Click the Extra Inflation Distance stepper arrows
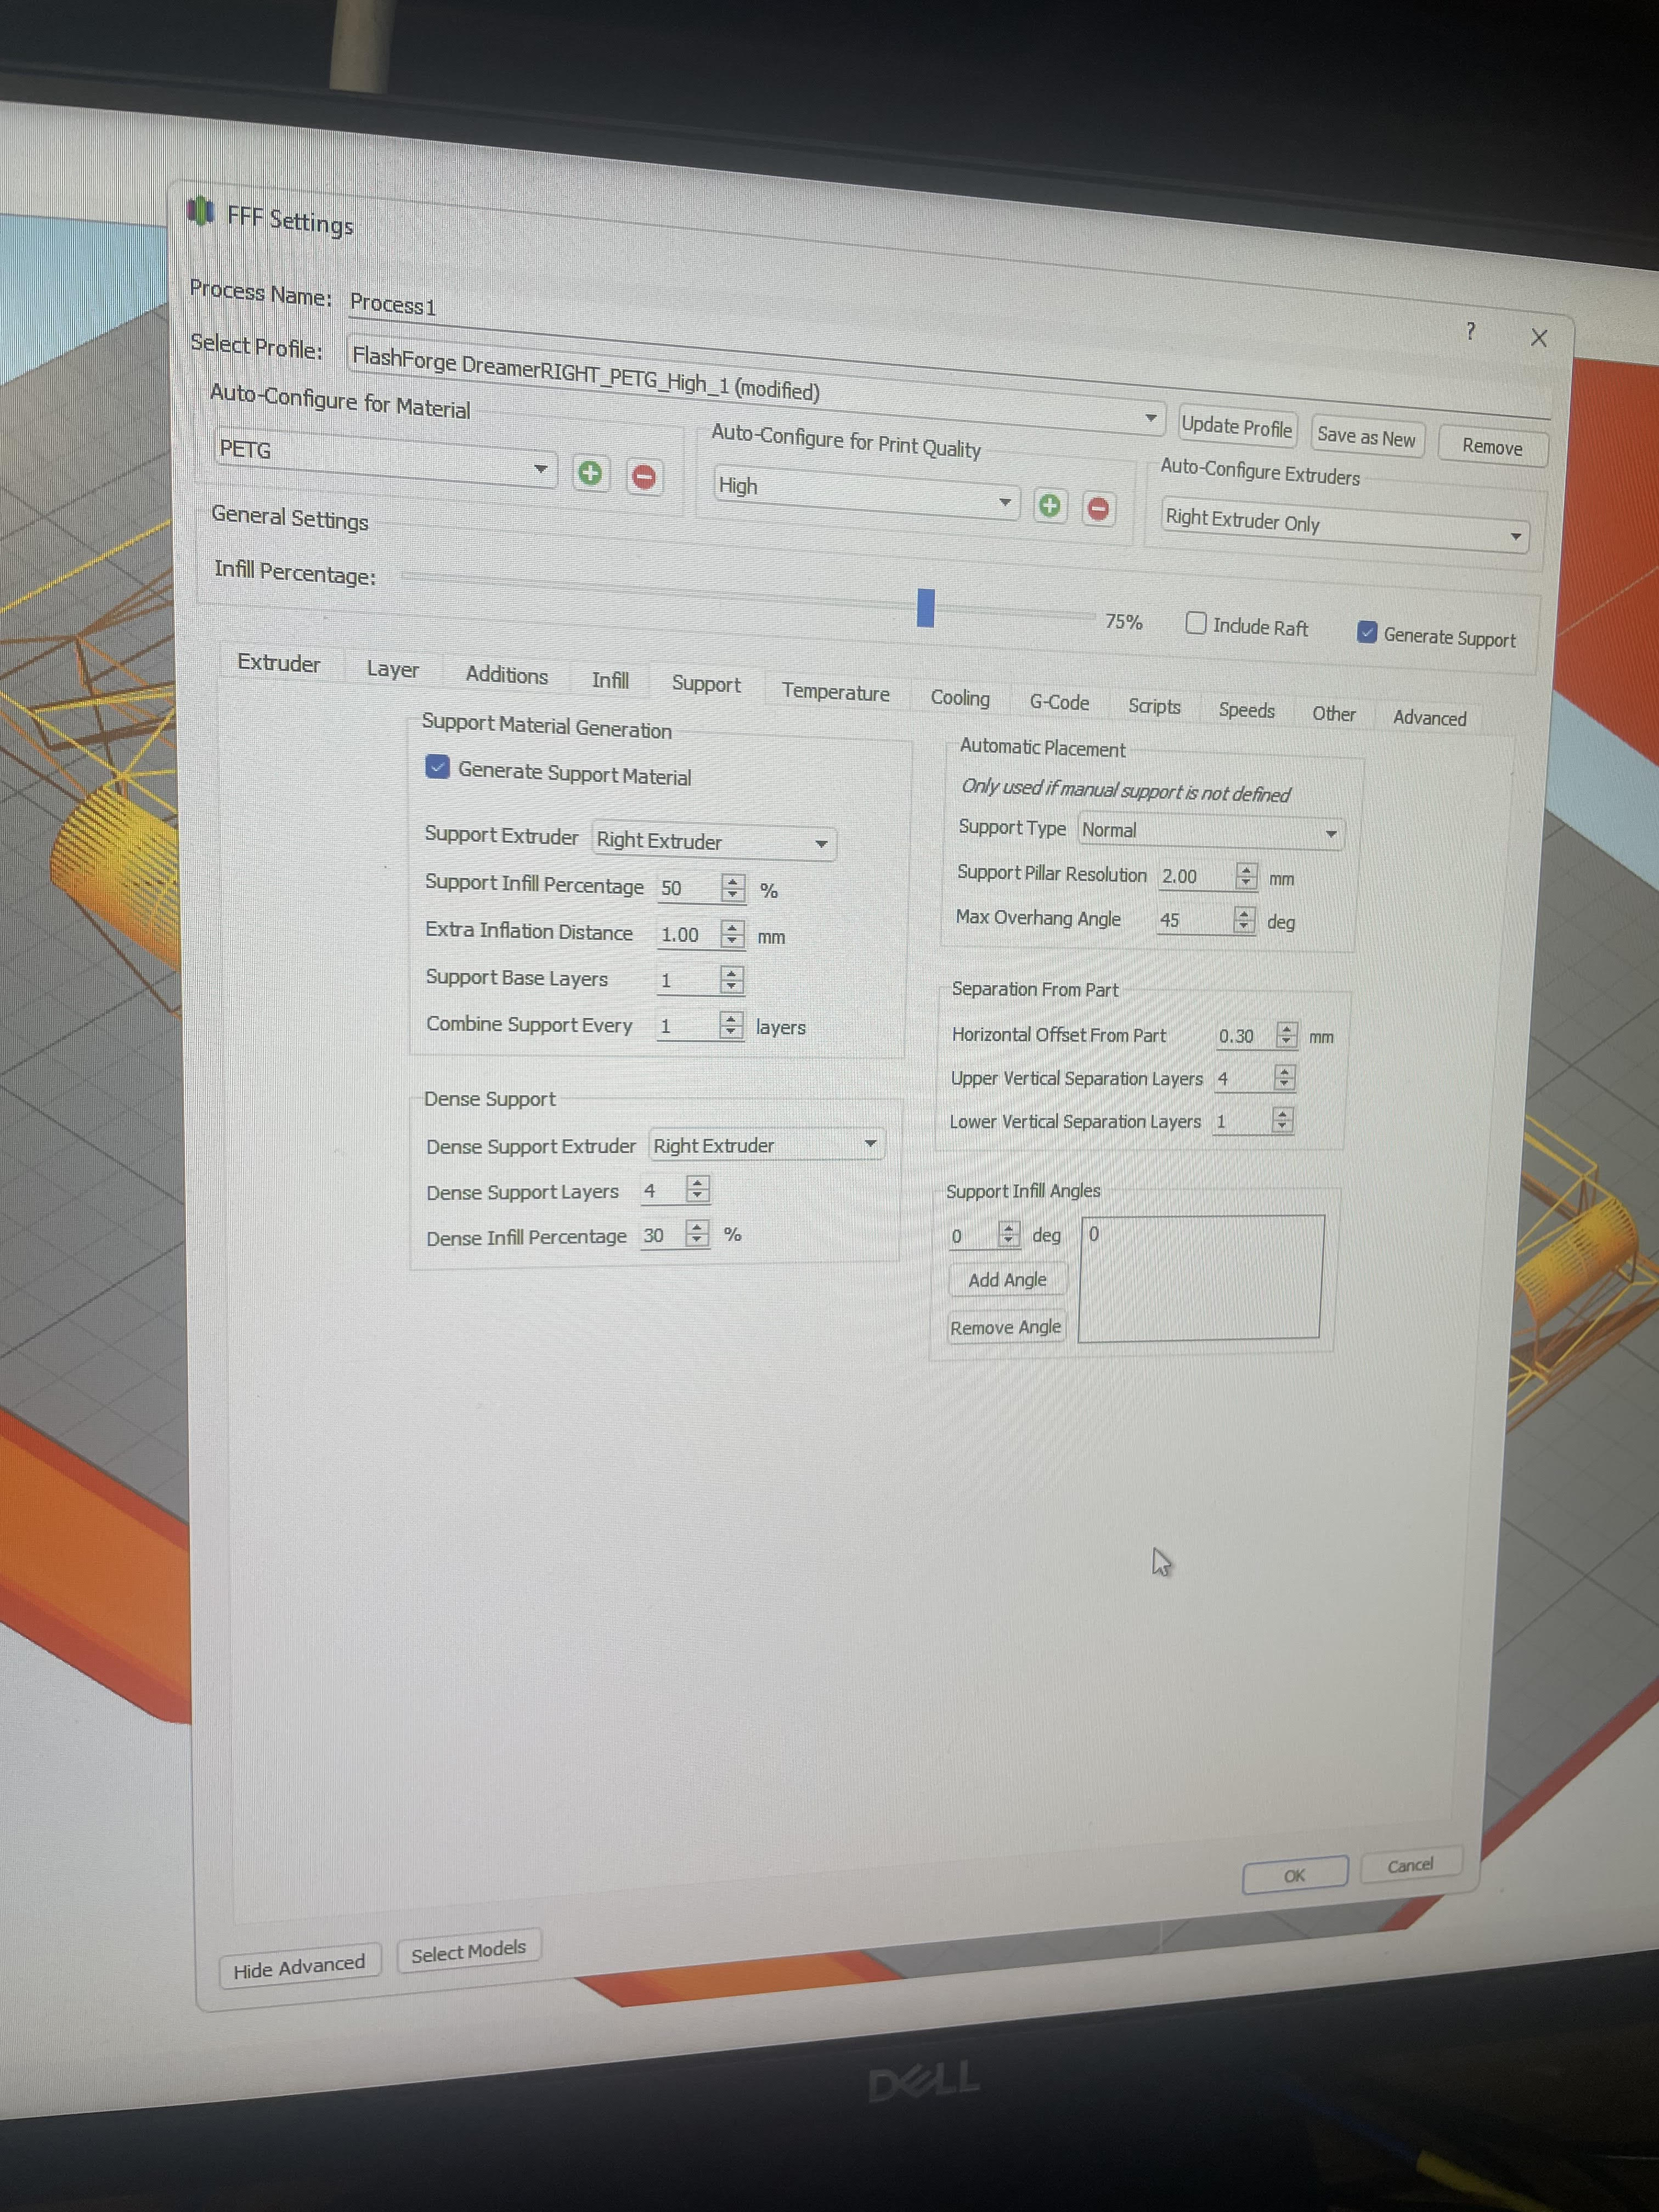 click(733, 934)
